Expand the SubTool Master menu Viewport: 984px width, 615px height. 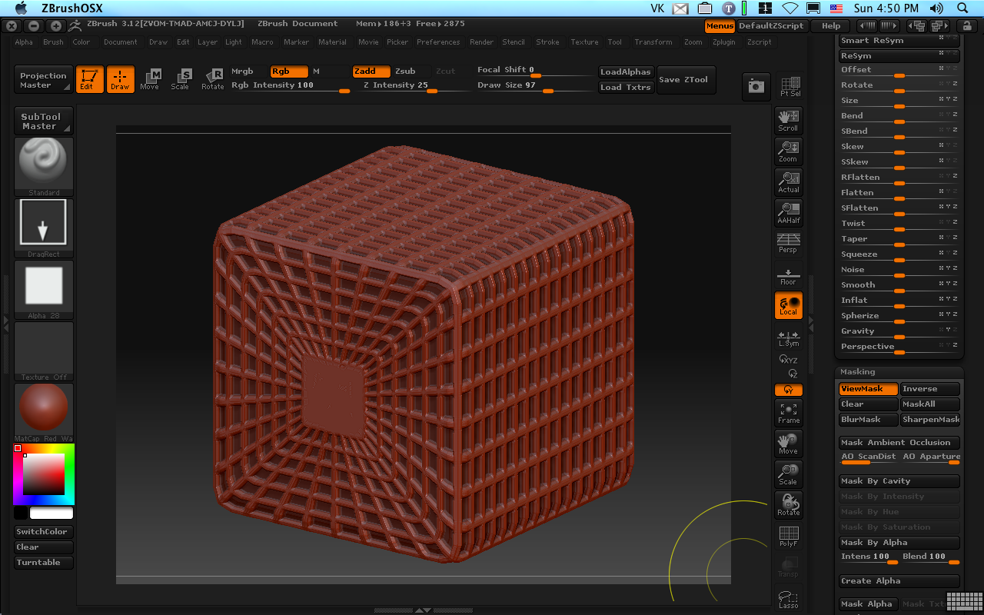[44, 121]
